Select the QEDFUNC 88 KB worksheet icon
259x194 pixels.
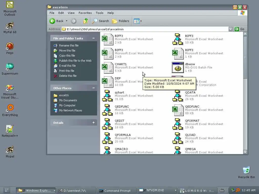click(x=178, y=110)
